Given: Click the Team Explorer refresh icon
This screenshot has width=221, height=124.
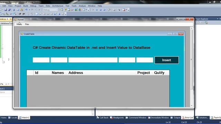Looking at the screenshot, I should coord(206,23).
